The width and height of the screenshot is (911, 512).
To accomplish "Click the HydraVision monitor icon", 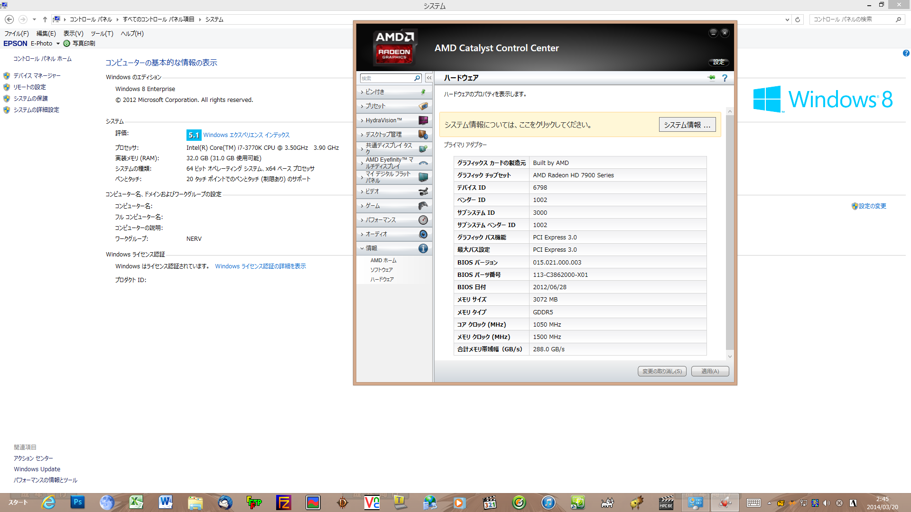I will tap(423, 120).
